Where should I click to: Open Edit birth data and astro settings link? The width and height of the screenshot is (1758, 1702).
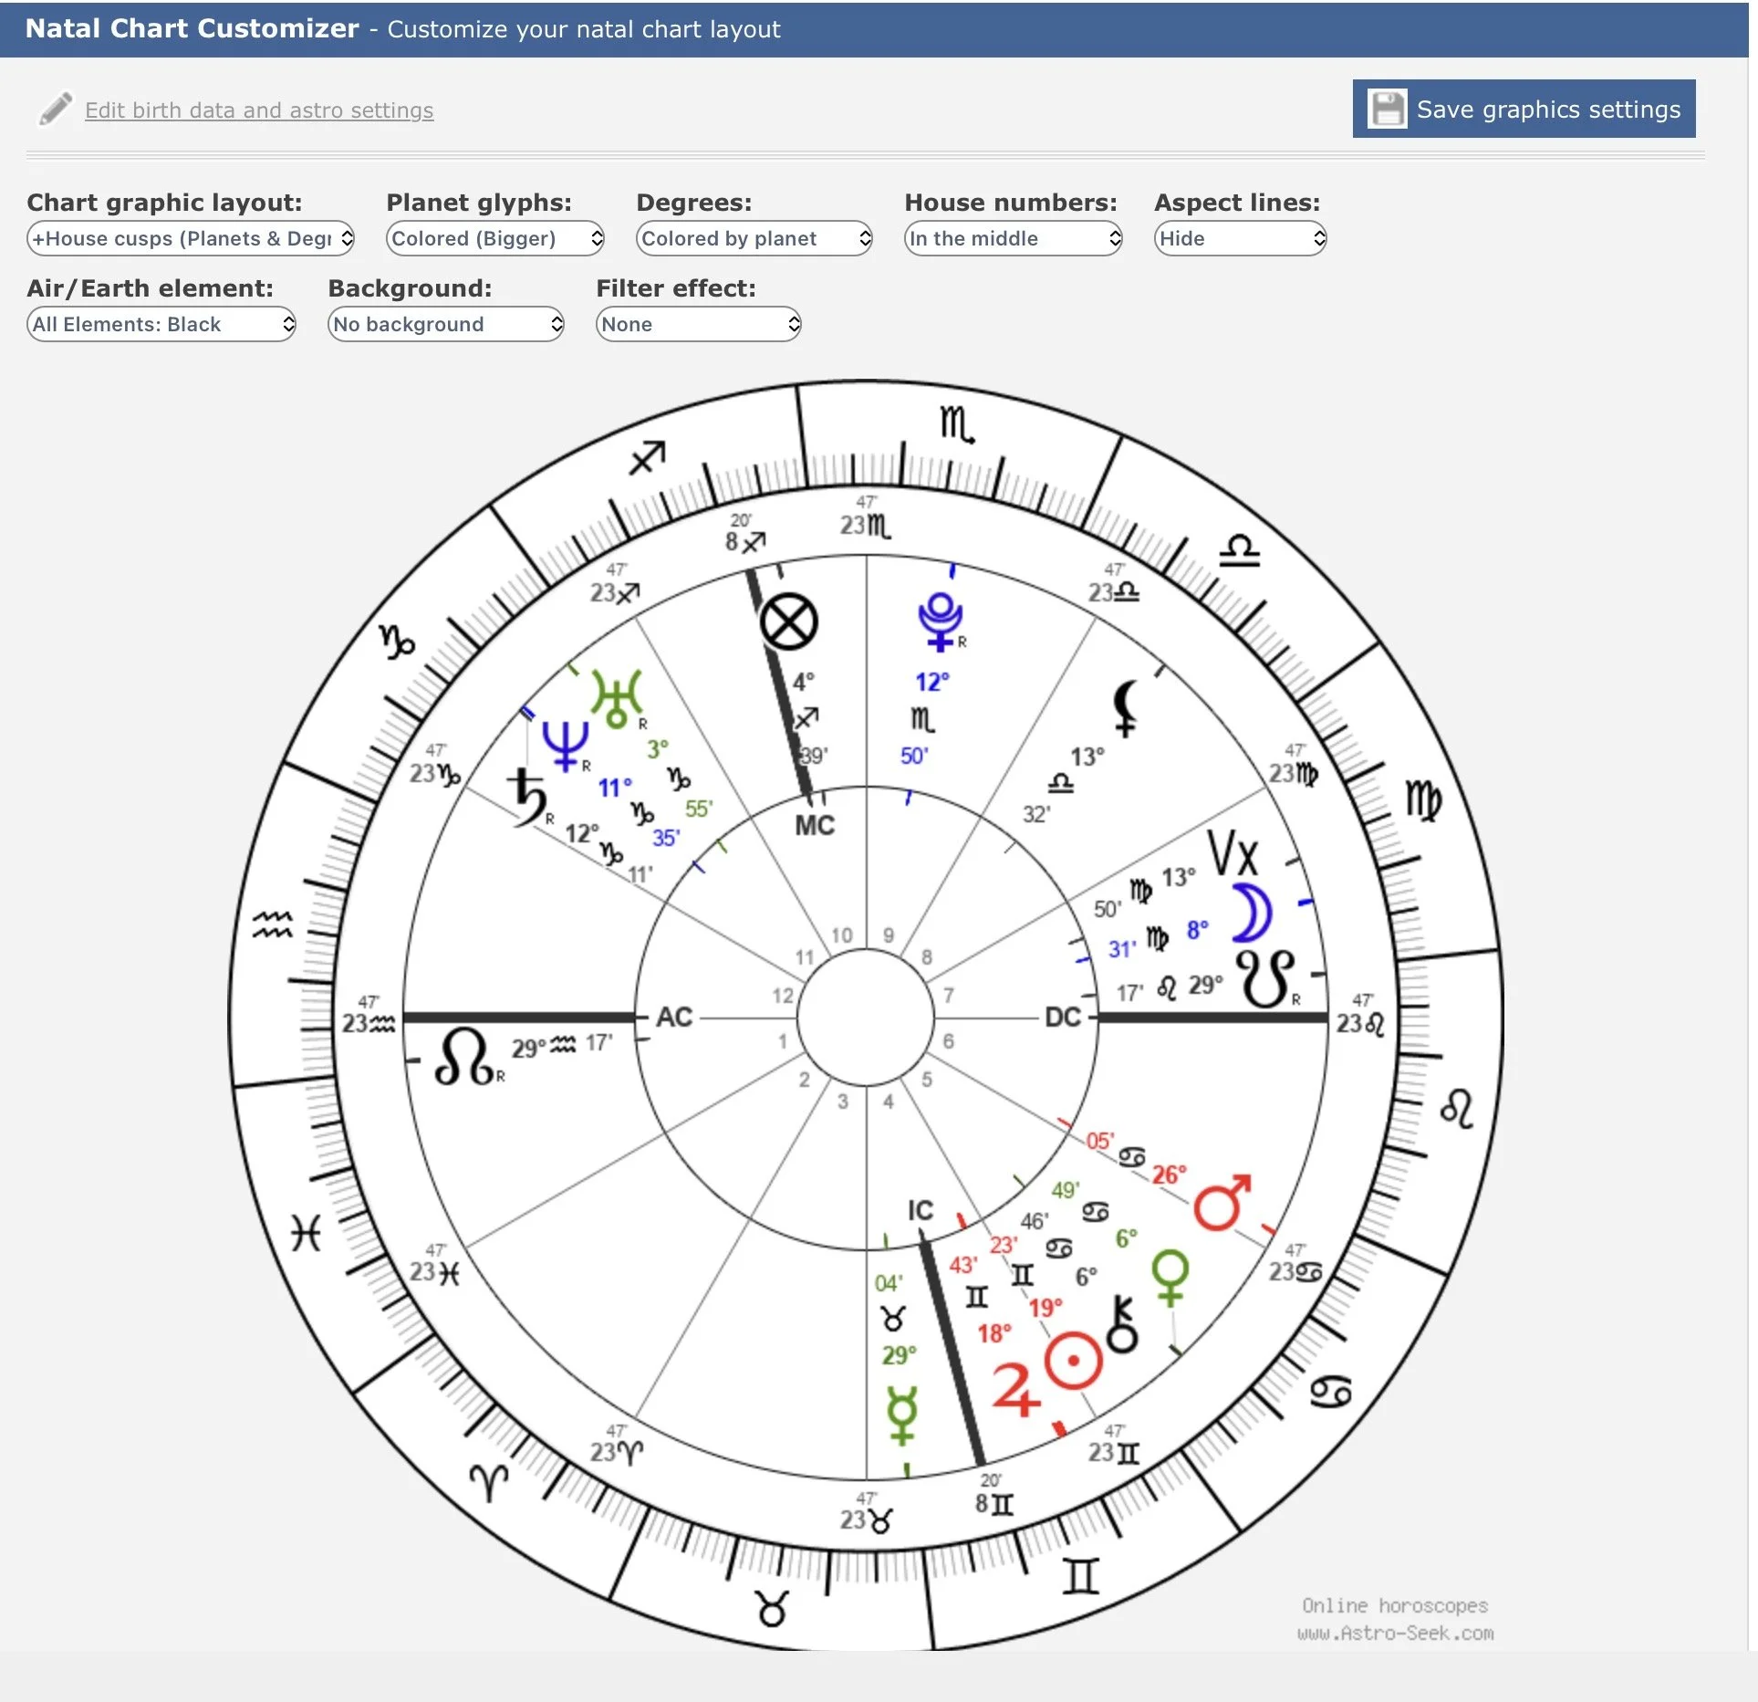259,110
